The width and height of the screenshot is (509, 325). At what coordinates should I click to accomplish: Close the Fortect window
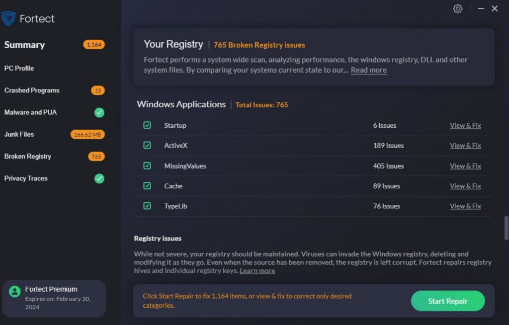coord(495,8)
